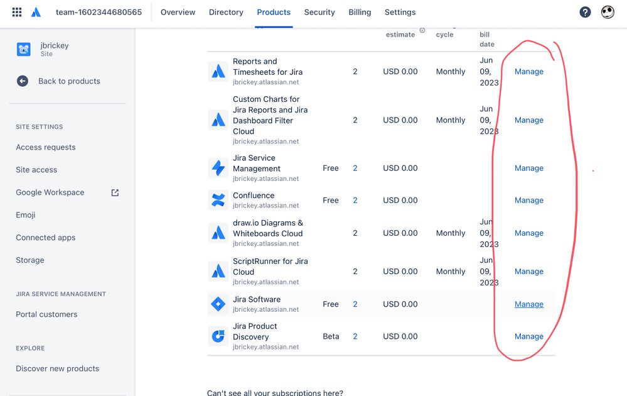The width and height of the screenshot is (627, 396).
Task: Open Storage in sidebar
Action: (30, 260)
